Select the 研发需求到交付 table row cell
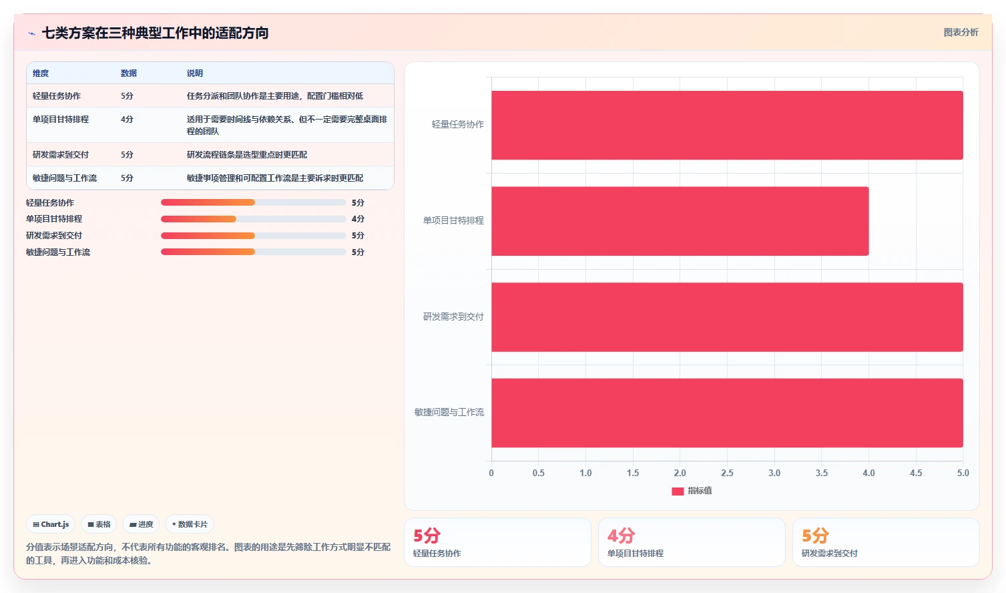 coord(61,155)
